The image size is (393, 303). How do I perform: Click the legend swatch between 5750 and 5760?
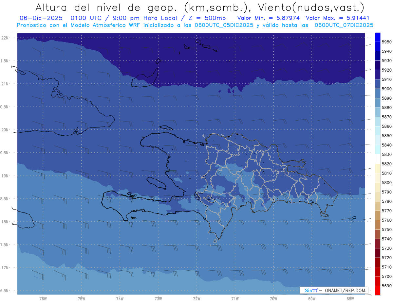coord(377,225)
